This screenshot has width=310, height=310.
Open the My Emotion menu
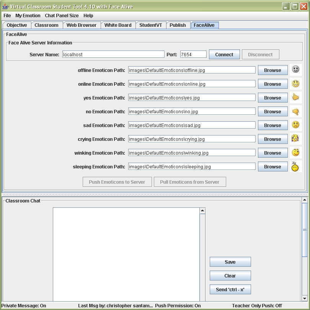click(28, 16)
